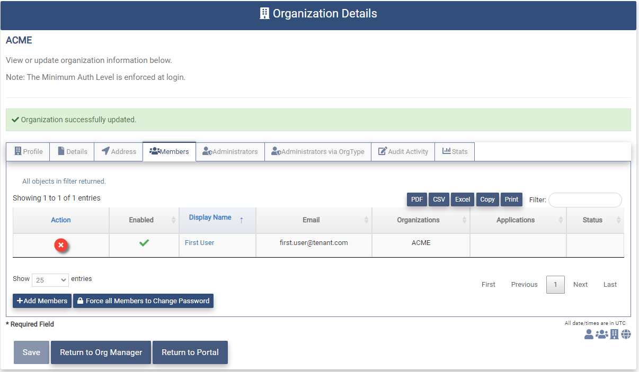The image size is (639, 372).
Task: Click Add Members button
Action: click(x=42, y=301)
